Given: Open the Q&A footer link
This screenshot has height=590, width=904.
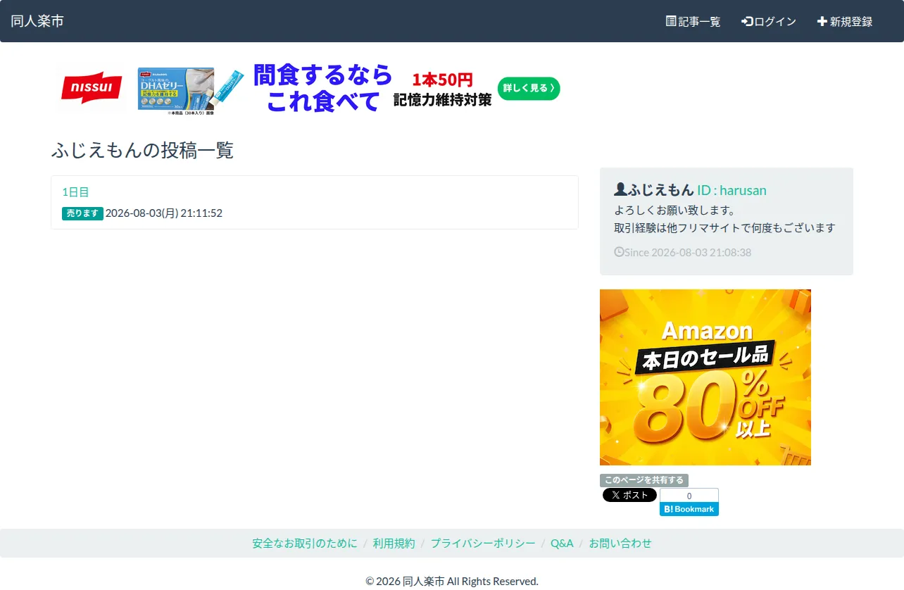Looking at the screenshot, I should coord(562,543).
